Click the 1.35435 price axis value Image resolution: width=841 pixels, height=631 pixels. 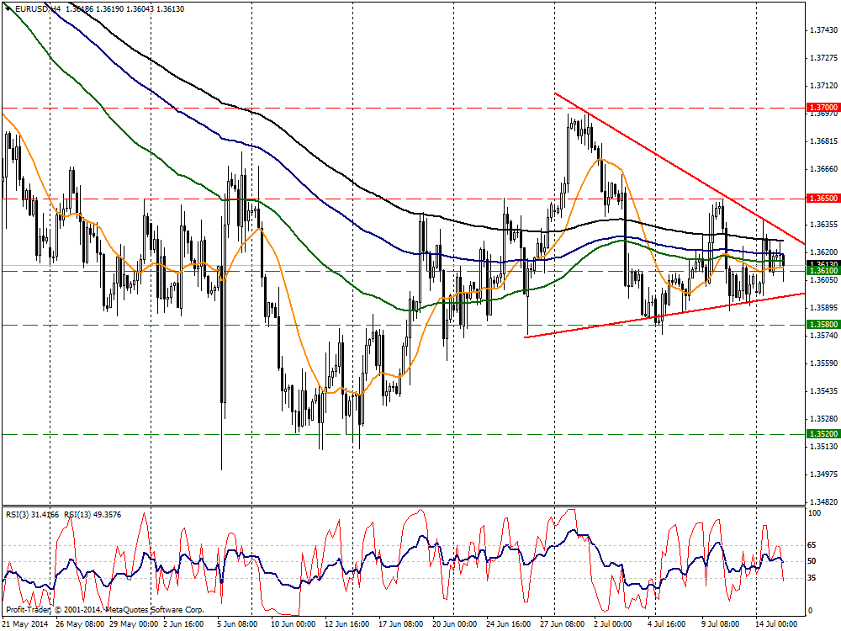point(823,390)
